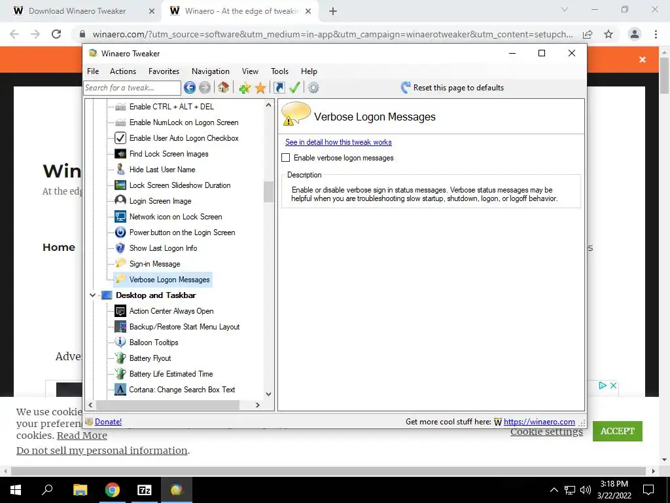Click Home in the website navigation

click(x=58, y=247)
